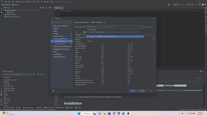Click the install package plus icon
This screenshot has height=116, width=207.
coord(76,32)
